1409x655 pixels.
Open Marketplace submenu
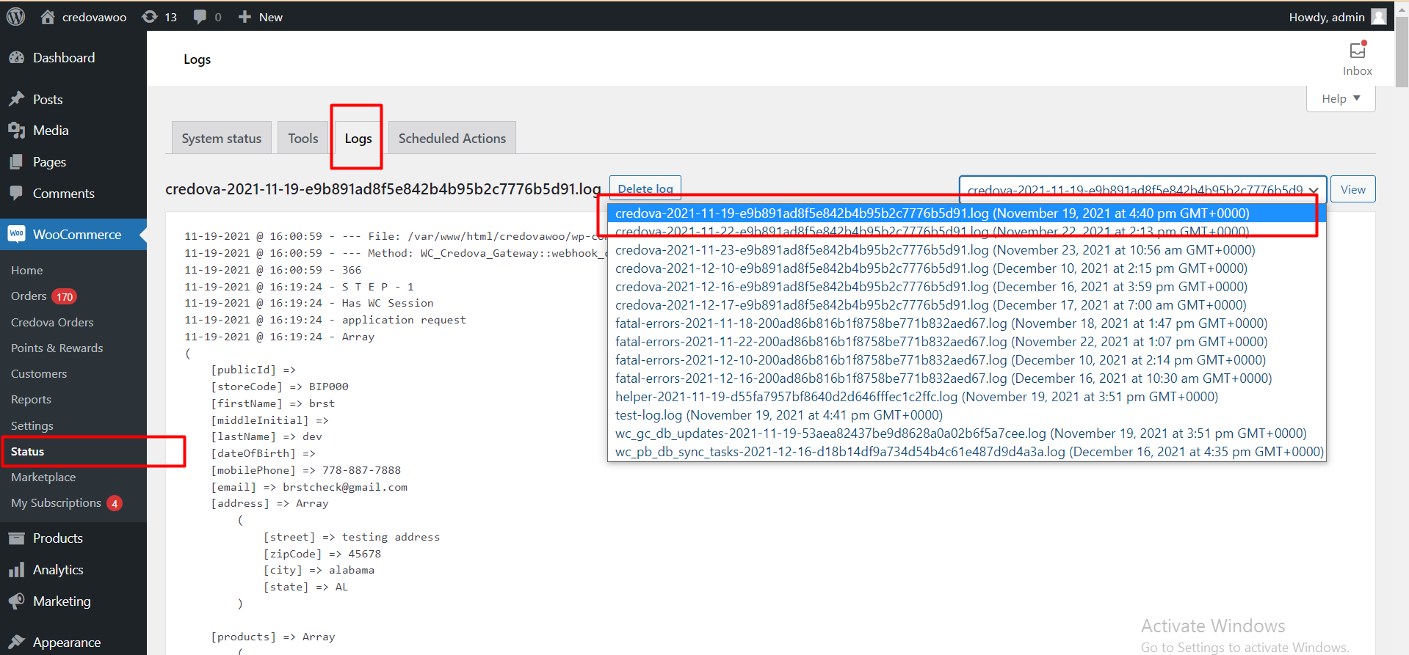click(43, 477)
